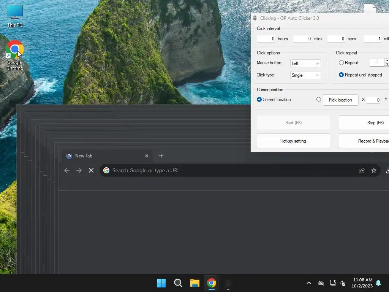Select the Repeat radio button
This screenshot has height=292, width=389.
pyautogui.click(x=342, y=63)
